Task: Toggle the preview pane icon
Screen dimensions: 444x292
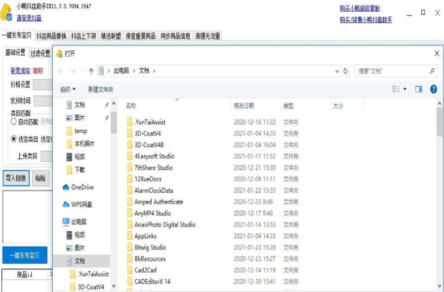Action: (x=418, y=89)
